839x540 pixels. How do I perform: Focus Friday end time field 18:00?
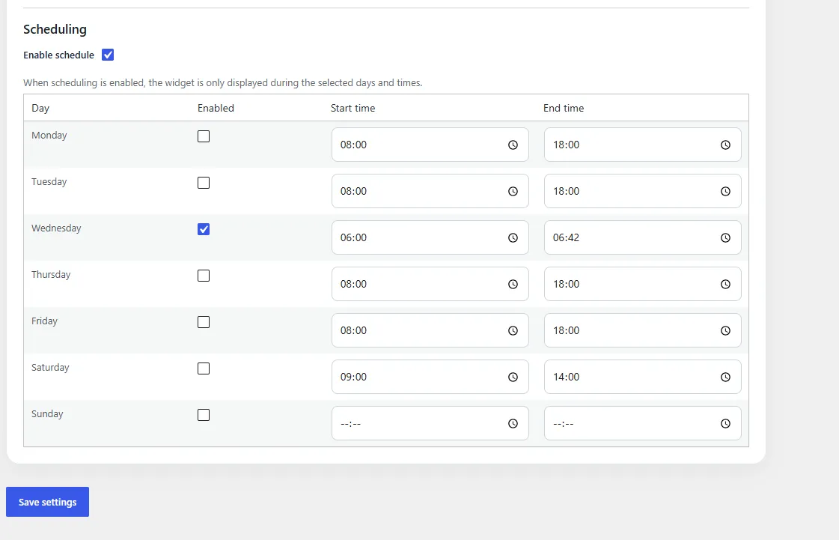(643, 330)
